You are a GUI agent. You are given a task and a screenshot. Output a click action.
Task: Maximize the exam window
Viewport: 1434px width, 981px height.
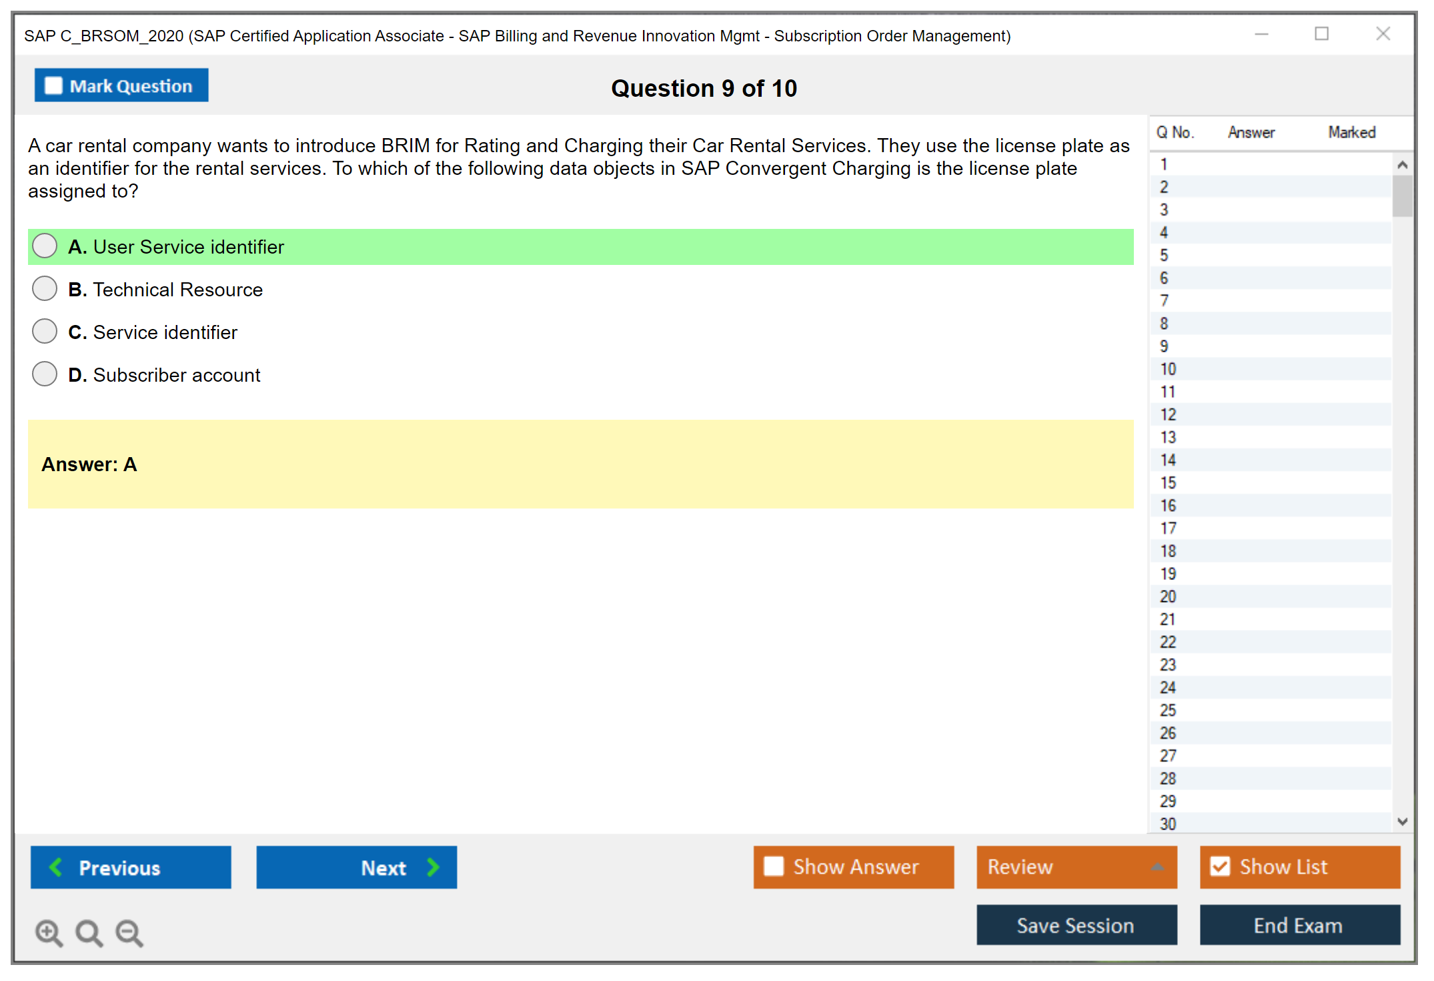click(x=1321, y=34)
